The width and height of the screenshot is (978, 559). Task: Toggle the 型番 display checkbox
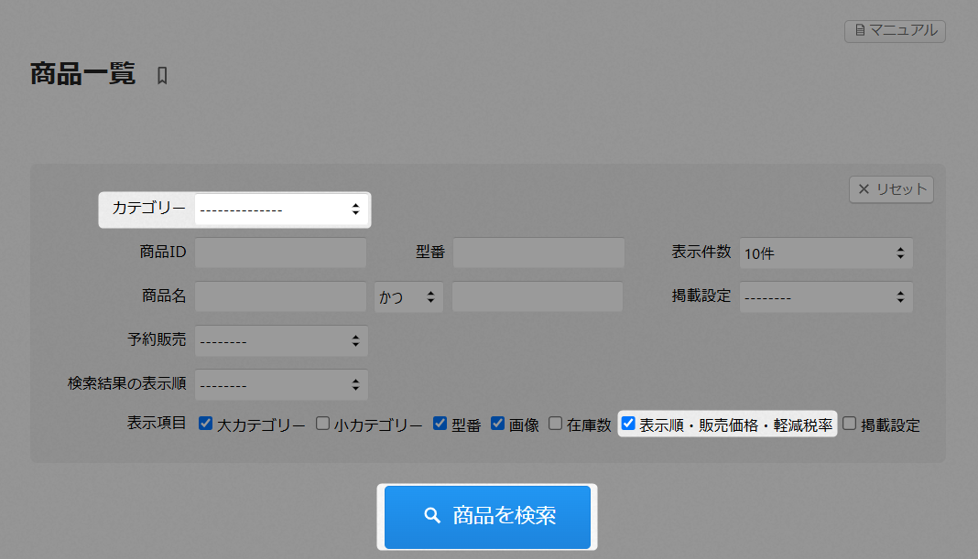440,424
